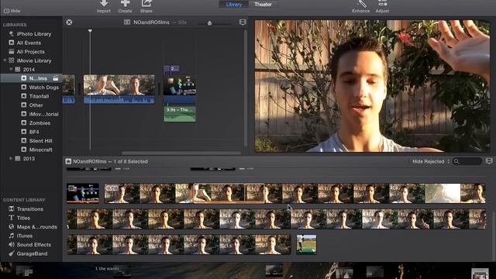This screenshot has height=279, width=496.
Task: Click browser clip appearance icon
Action: point(489,161)
